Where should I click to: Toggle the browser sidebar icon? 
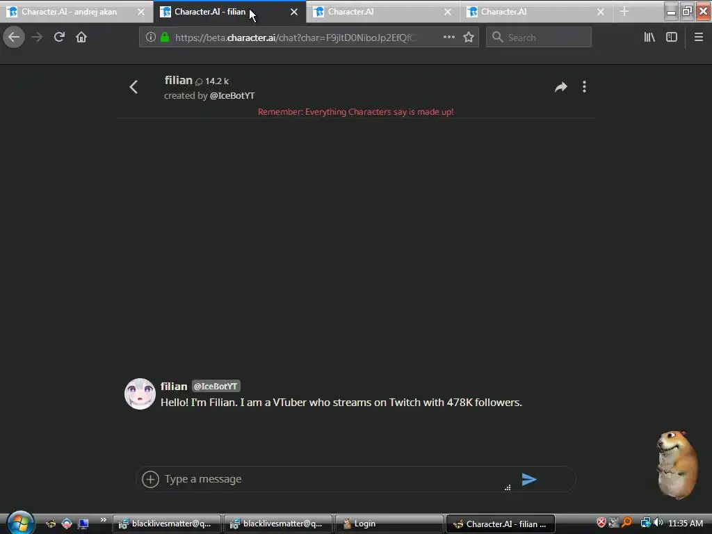click(x=671, y=38)
